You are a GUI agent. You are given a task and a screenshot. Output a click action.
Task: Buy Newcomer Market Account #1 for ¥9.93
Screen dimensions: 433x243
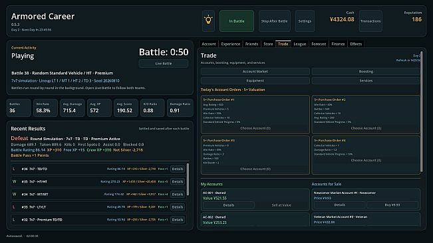click(392, 204)
